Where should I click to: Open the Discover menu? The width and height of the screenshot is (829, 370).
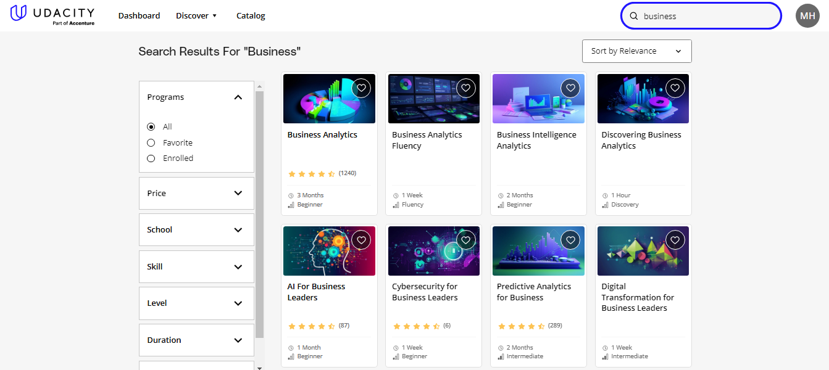[x=196, y=15]
